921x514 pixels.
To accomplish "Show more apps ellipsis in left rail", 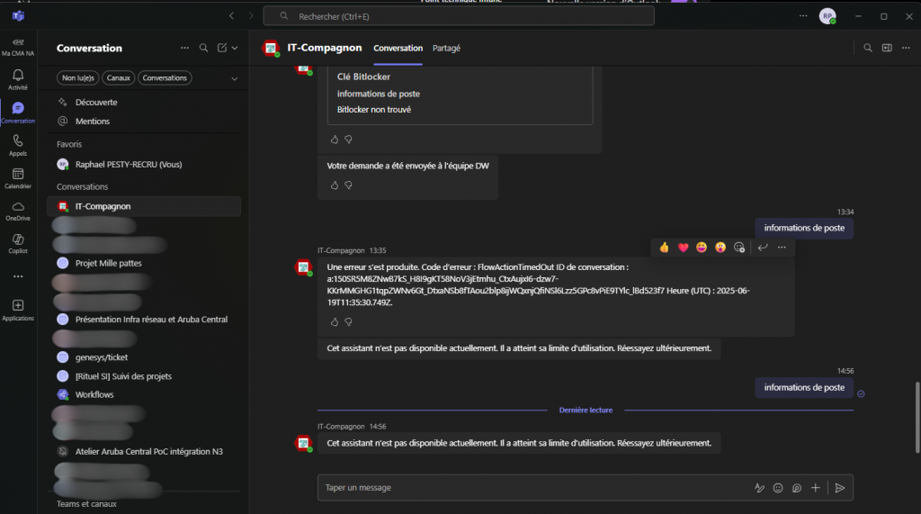I will [18, 276].
